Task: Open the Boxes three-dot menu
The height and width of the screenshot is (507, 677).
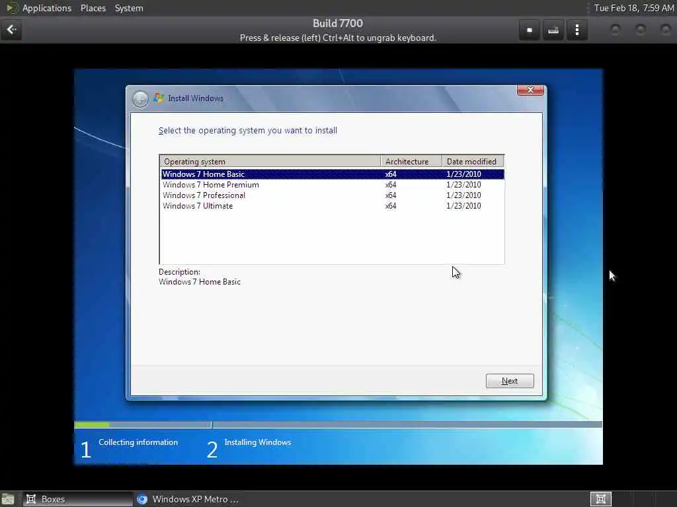Action: 577,30
